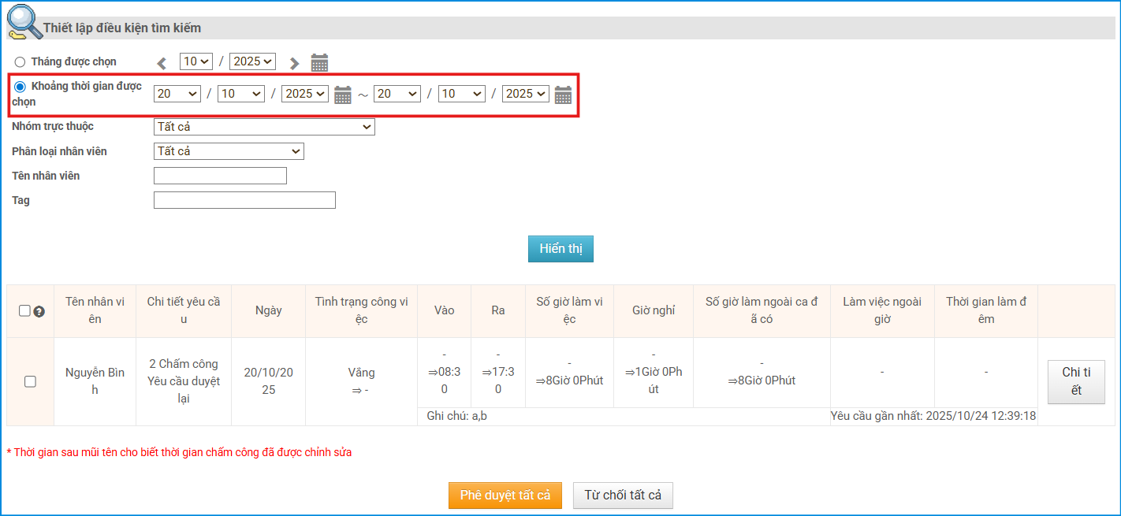Open calendar picker for range start date
The height and width of the screenshot is (516, 1121).
pyautogui.click(x=343, y=95)
